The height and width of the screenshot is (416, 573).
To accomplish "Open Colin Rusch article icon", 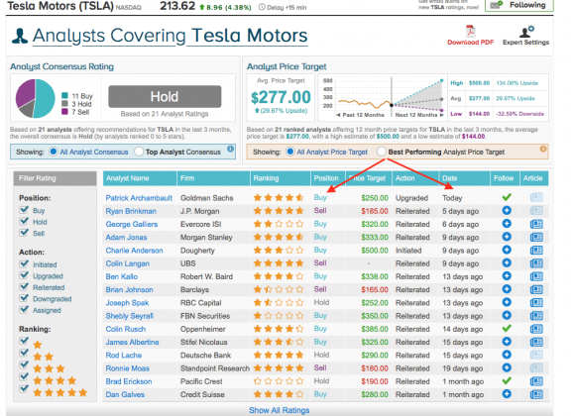I will click(x=536, y=329).
